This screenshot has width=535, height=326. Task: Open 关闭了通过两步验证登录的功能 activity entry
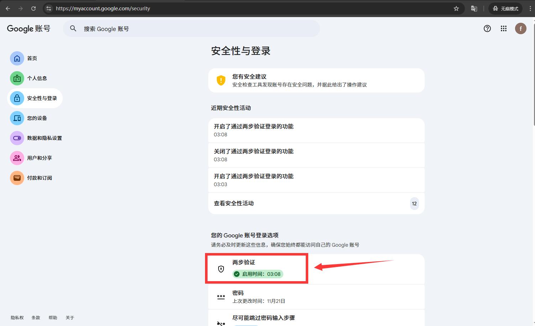pyautogui.click(x=316, y=155)
